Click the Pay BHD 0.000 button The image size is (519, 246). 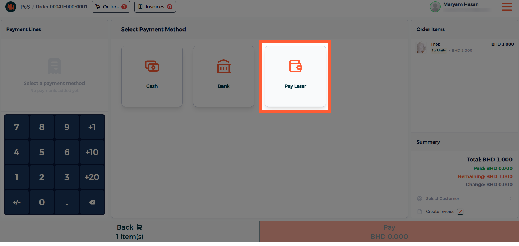tap(389, 232)
